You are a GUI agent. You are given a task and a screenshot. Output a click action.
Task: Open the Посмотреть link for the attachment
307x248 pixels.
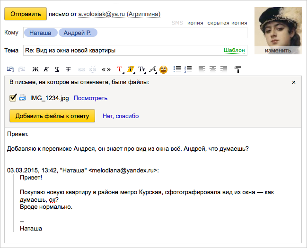click(90, 98)
